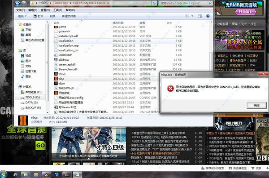Sort by the 名称 column header
Image resolution: width=269 pixels, height=178 pixels.
coord(56,23)
